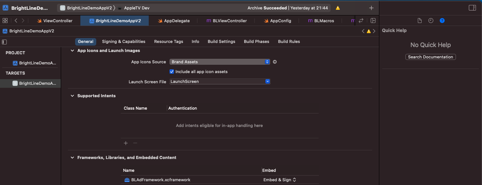This screenshot has width=482, height=185.
Task: Switch to ViewController tab
Action: 55,21
